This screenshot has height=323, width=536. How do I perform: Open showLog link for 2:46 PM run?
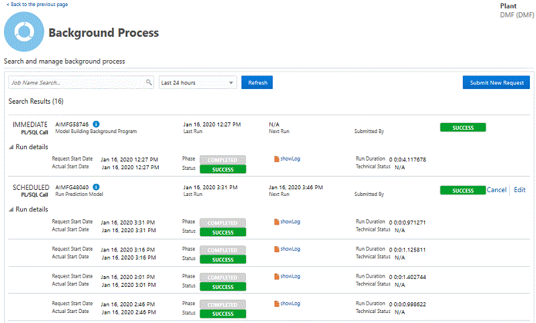290,304
